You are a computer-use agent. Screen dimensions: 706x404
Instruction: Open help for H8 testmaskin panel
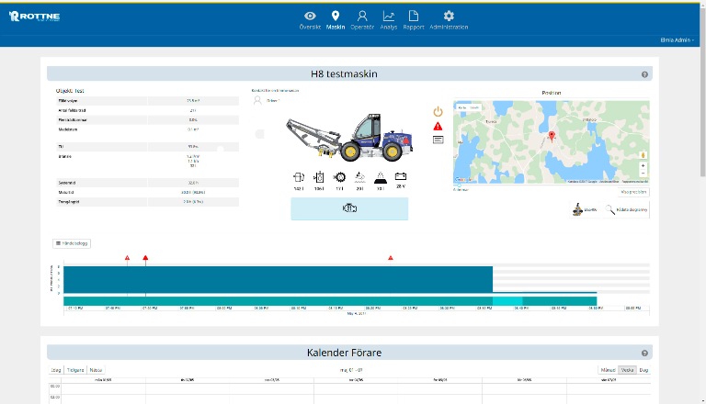point(644,74)
